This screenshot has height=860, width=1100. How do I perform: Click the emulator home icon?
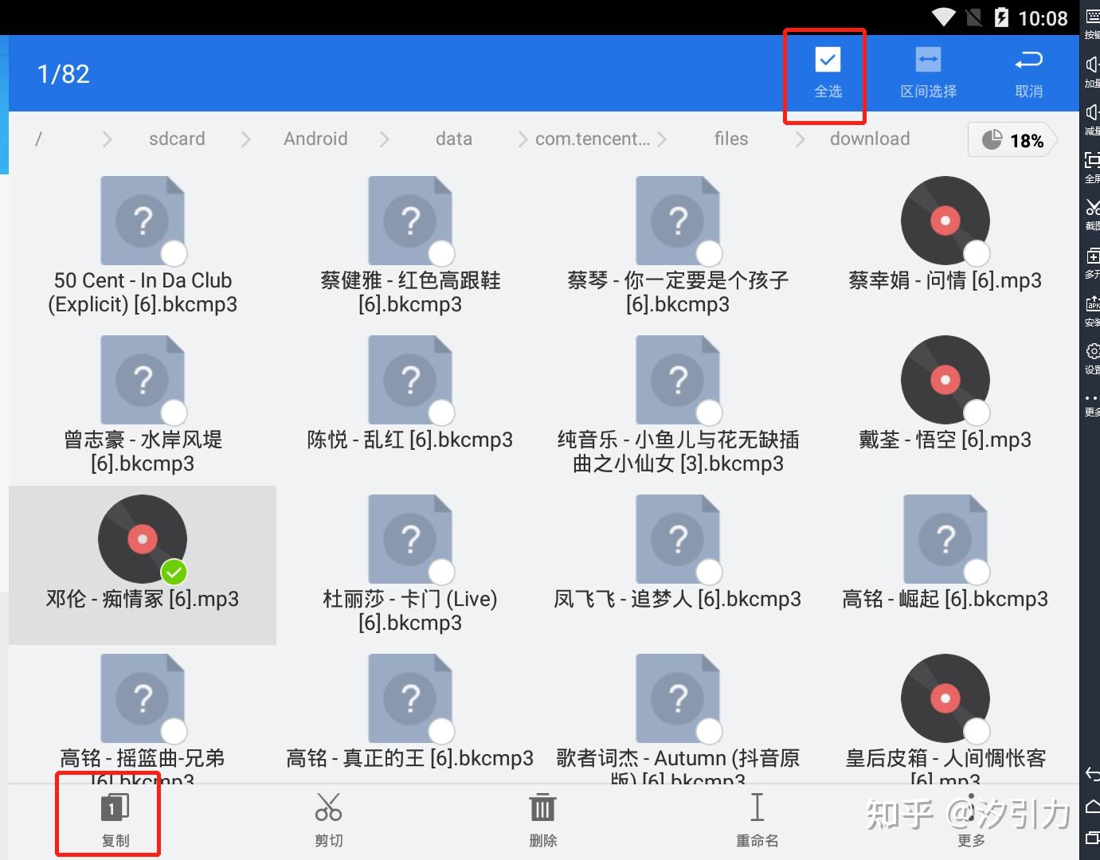[x=1092, y=806]
